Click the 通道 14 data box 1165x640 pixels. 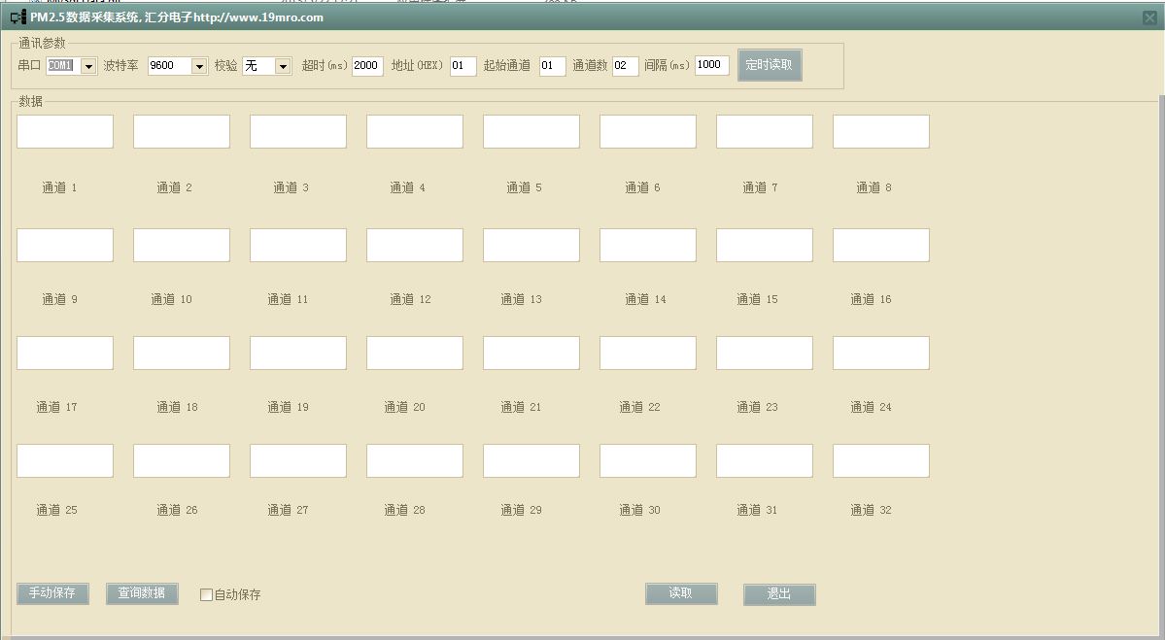click(649, 245)
